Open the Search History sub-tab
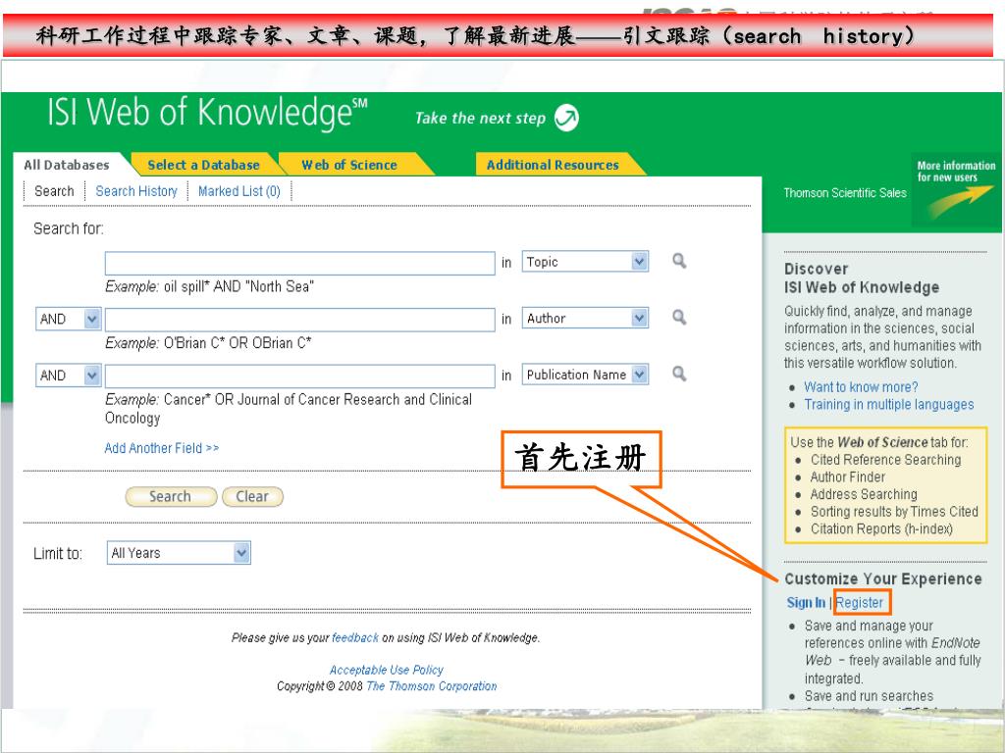 pos(135,191)
